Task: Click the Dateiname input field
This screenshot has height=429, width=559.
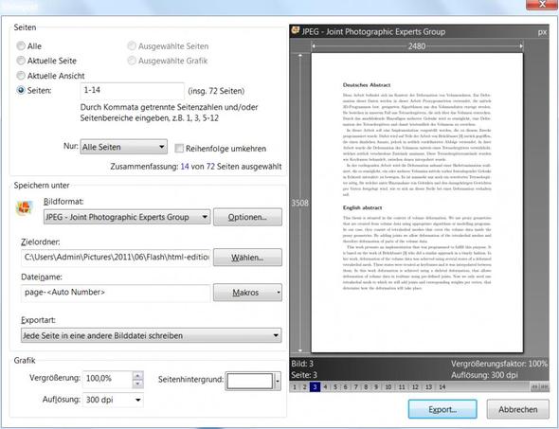Action: [x=116, y=293]
